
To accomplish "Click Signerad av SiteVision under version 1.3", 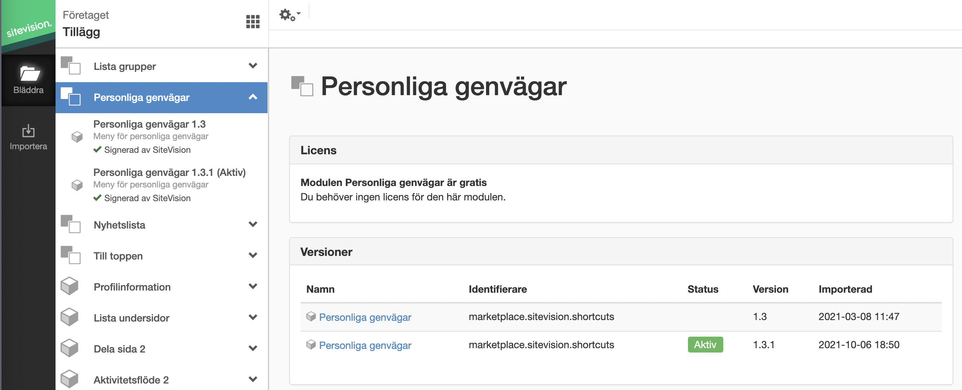I will coord(142,150).
